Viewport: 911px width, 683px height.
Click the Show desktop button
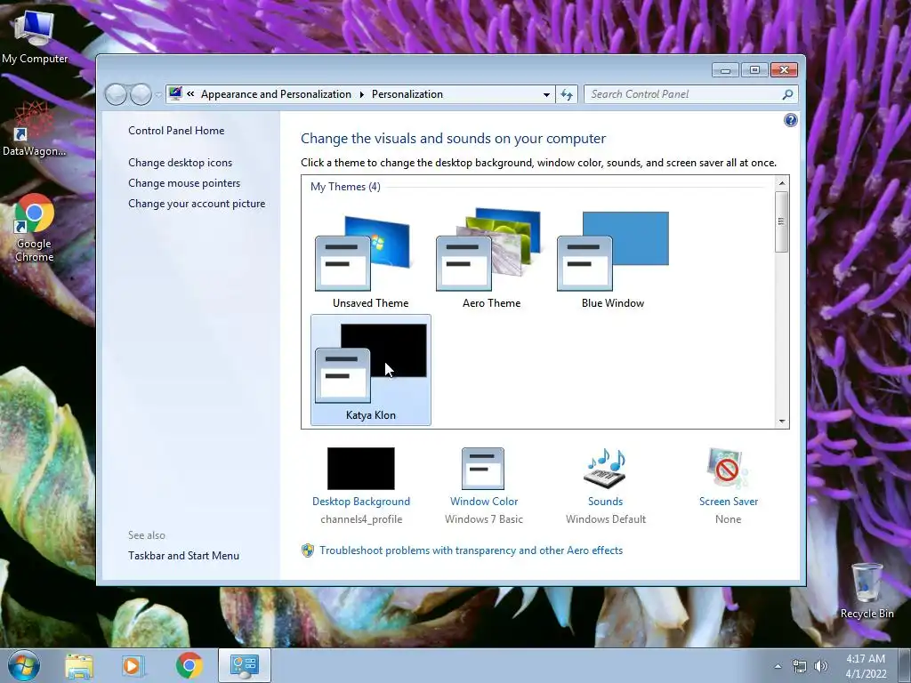coord(905,666)
